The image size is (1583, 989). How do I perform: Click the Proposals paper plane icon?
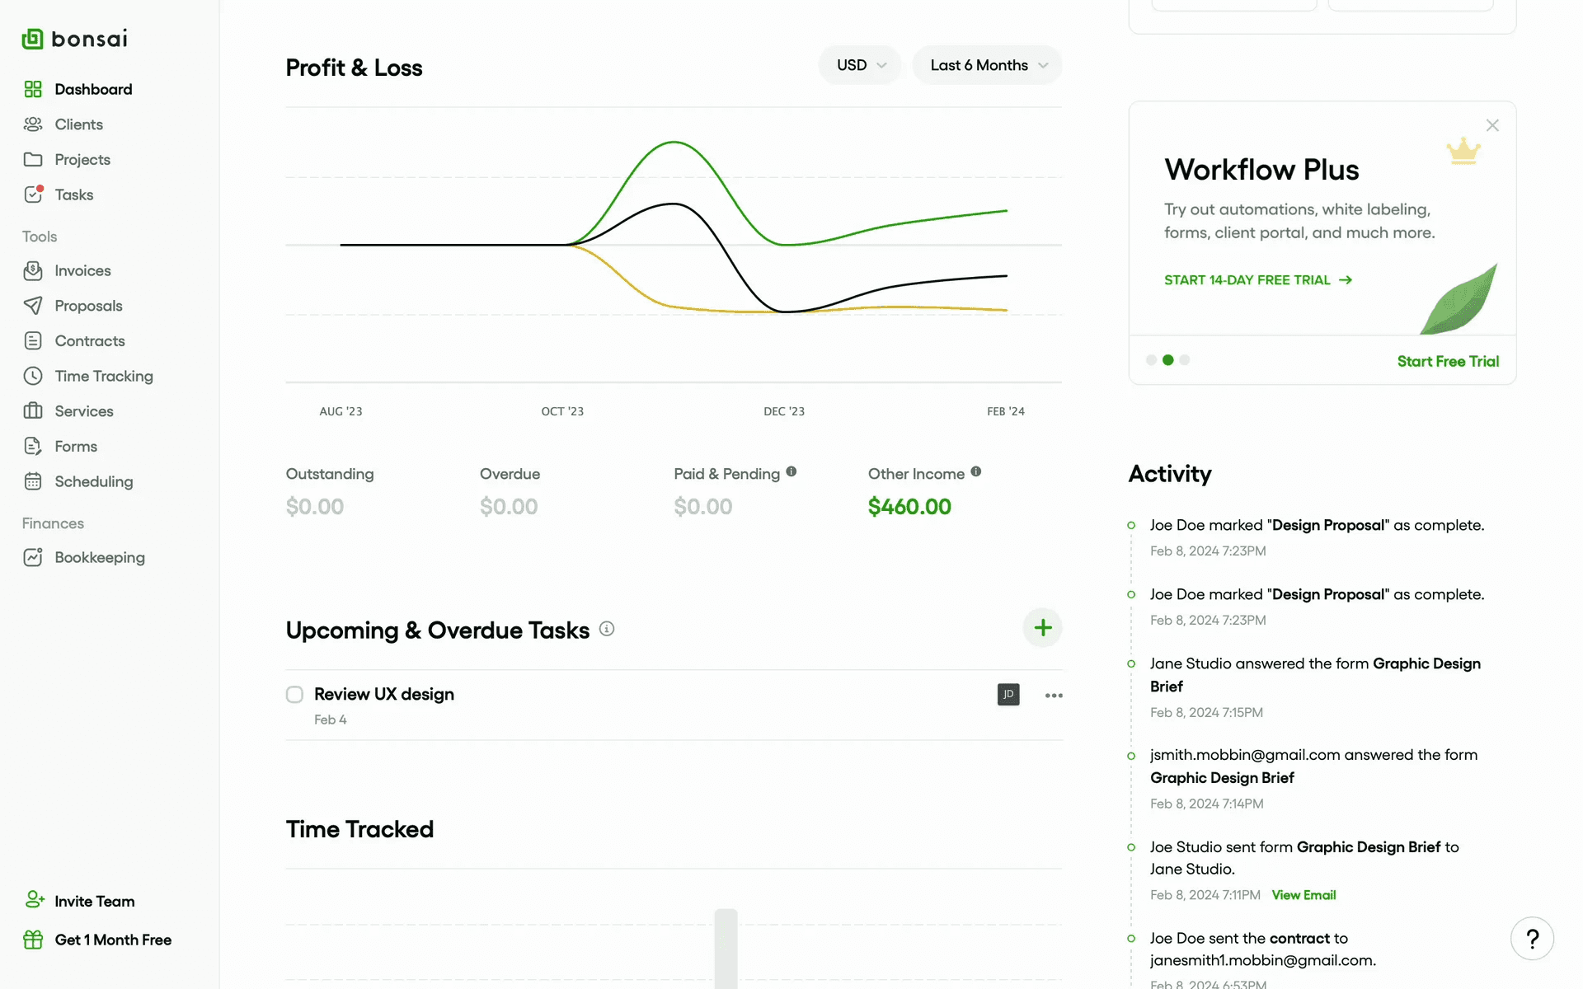click(33, 306)
